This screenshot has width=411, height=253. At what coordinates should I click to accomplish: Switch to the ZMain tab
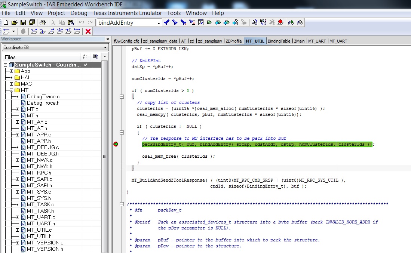point(299,41)
